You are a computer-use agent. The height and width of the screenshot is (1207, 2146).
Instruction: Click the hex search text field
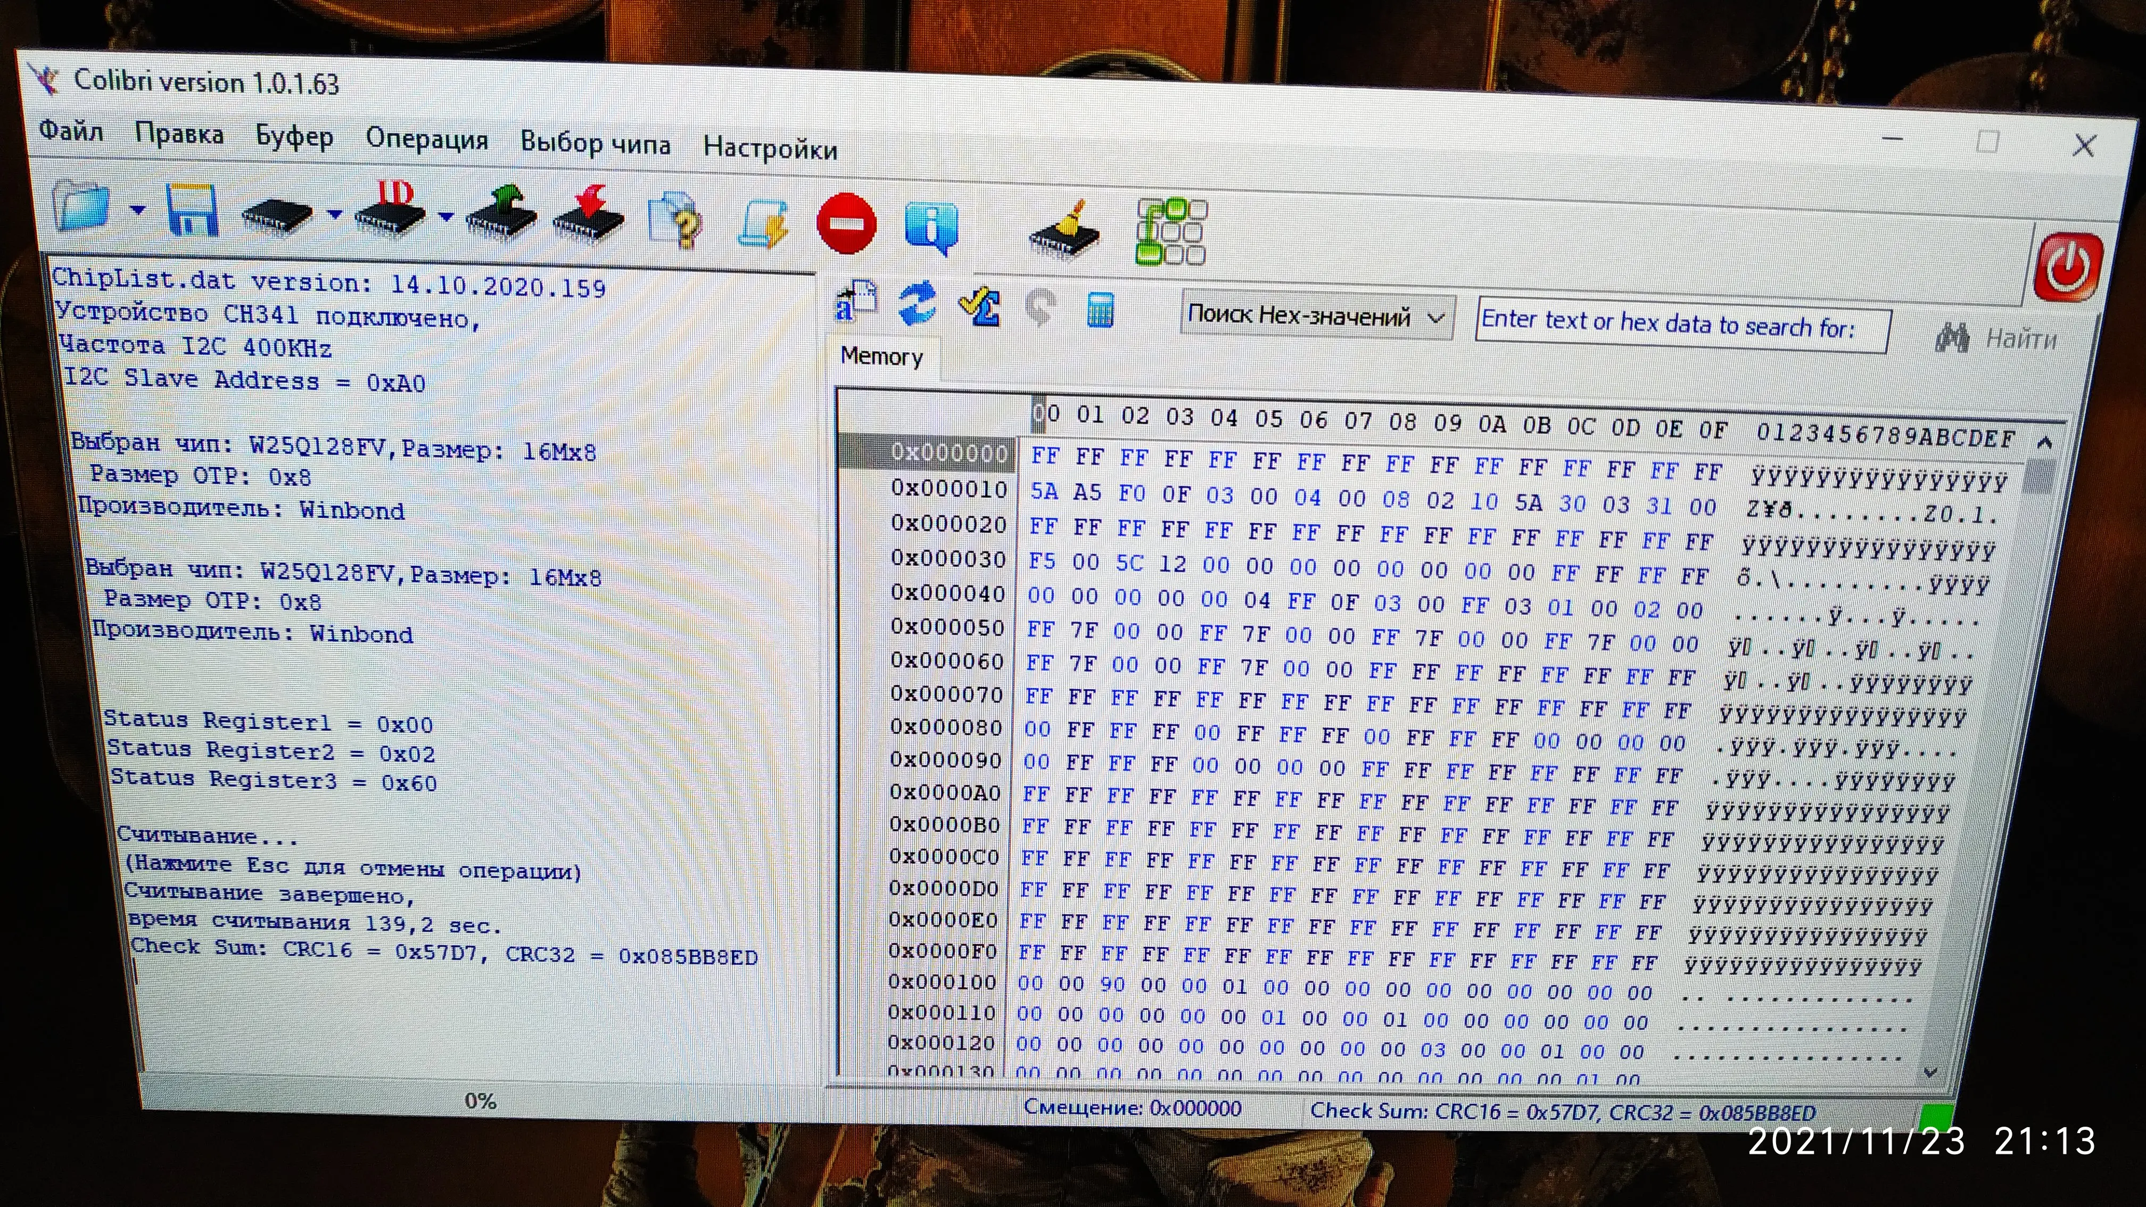pyautogui.click(x=1681, y=326)
